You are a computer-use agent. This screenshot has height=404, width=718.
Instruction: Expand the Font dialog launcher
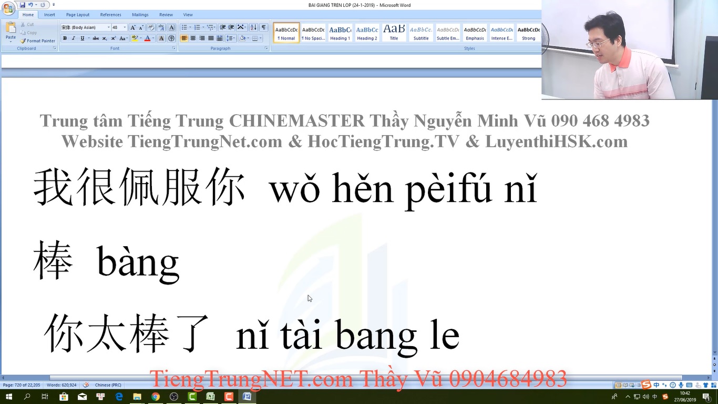174,48
